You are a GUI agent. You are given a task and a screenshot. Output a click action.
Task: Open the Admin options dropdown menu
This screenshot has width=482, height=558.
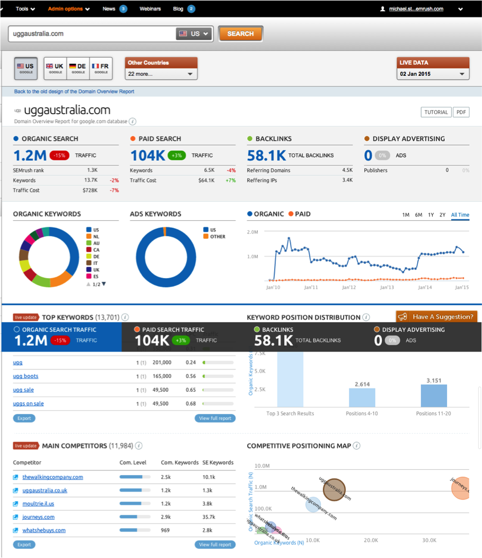69,9
